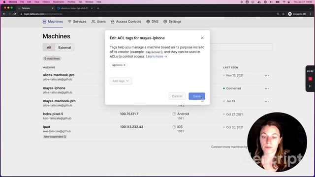Select mayas-macbook-pro machine name

pyautogui.click(x=59, y=101)
